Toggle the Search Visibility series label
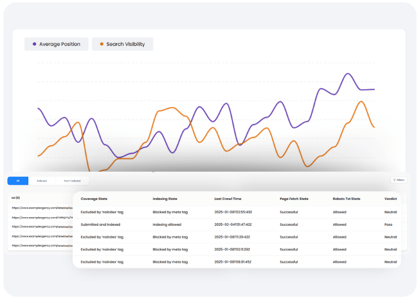 (x=125, y=44)
